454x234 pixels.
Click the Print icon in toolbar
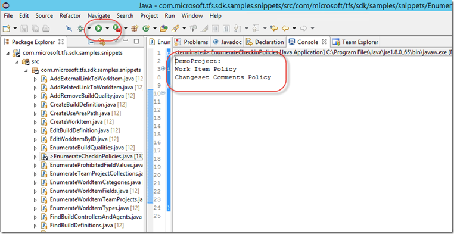[x=46, y=29]
